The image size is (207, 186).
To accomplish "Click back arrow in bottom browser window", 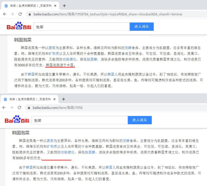I will [4, 108].
